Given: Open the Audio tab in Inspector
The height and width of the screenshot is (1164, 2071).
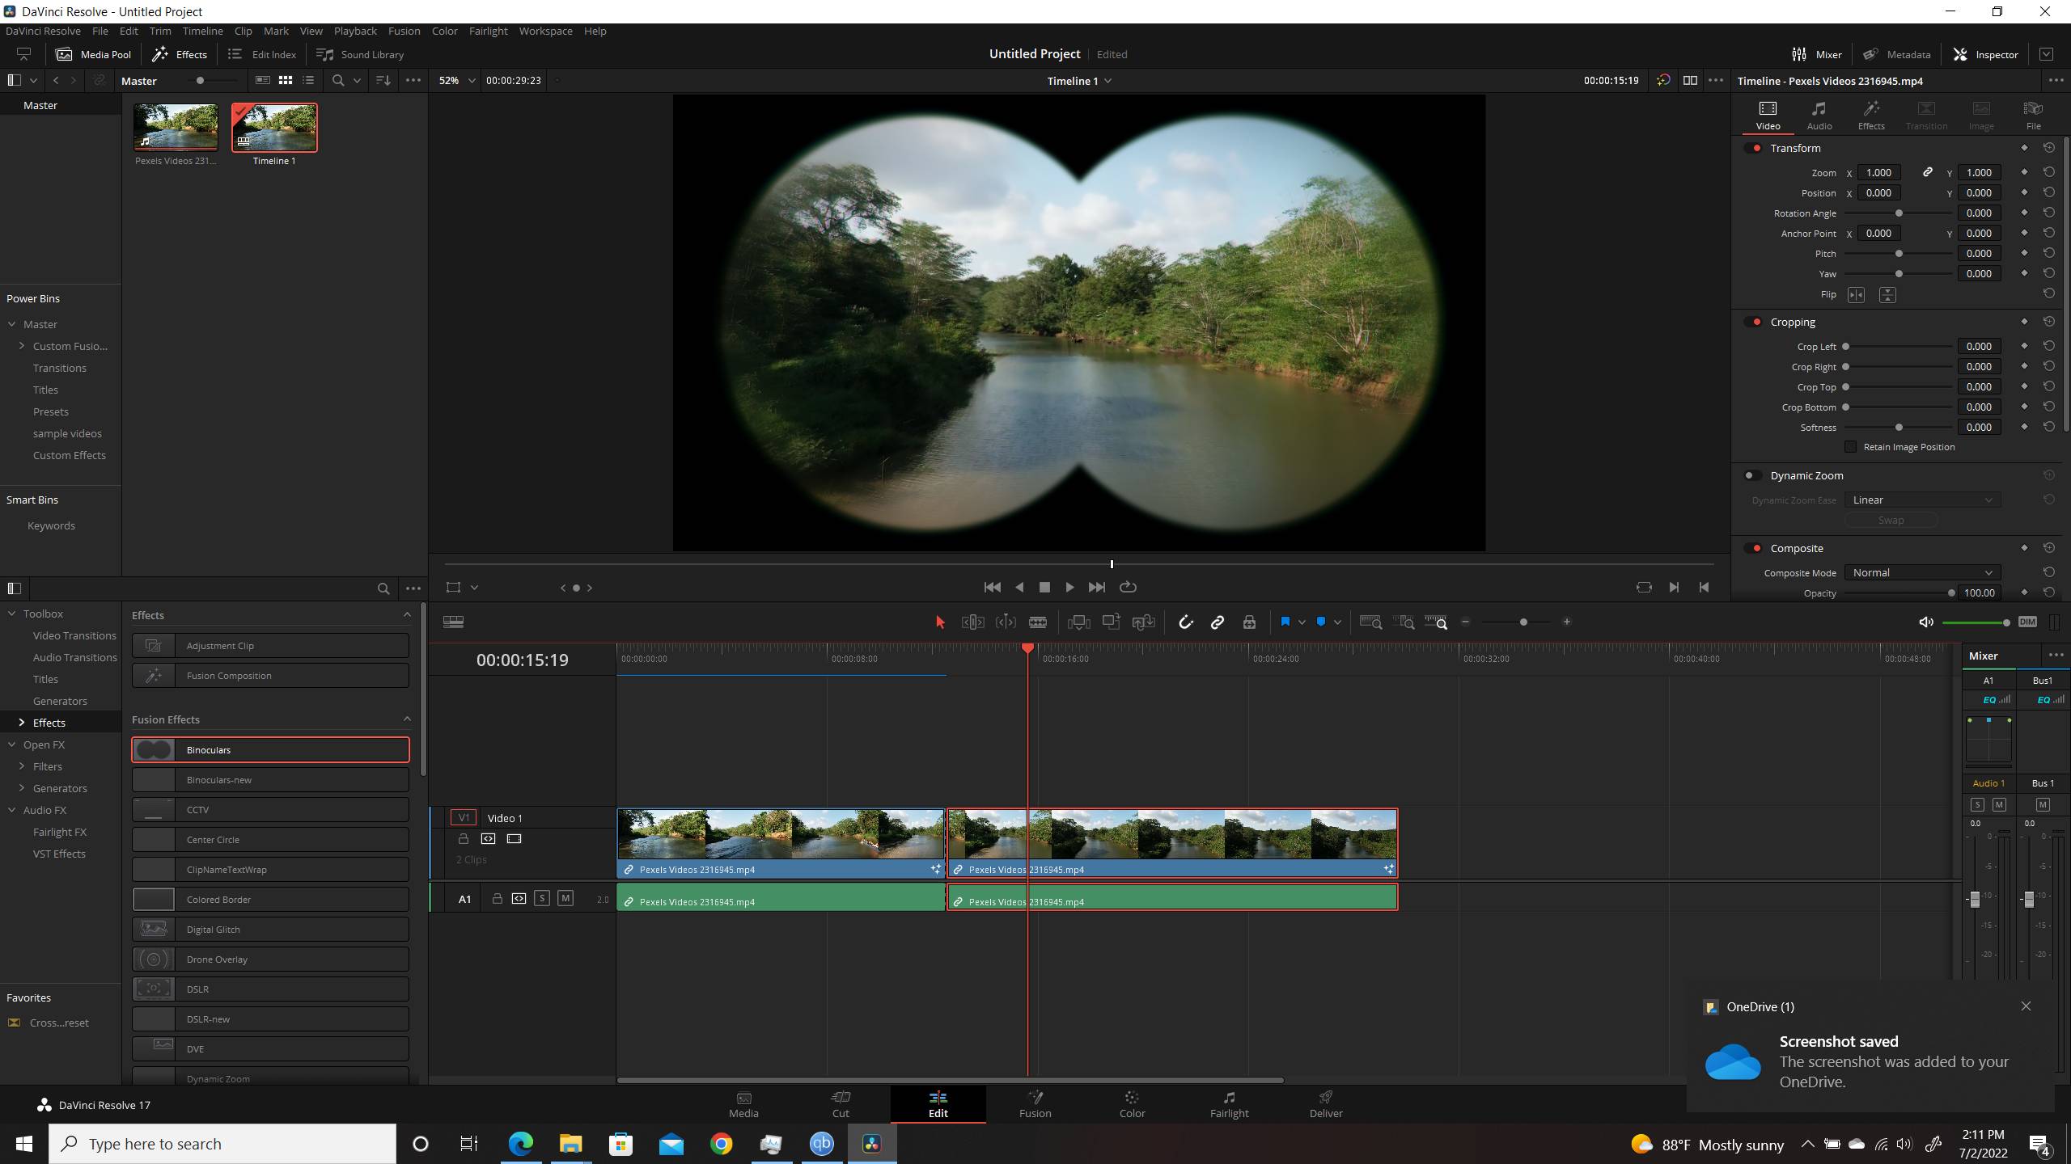Looking at the screenshot, I should [1819, 115].
